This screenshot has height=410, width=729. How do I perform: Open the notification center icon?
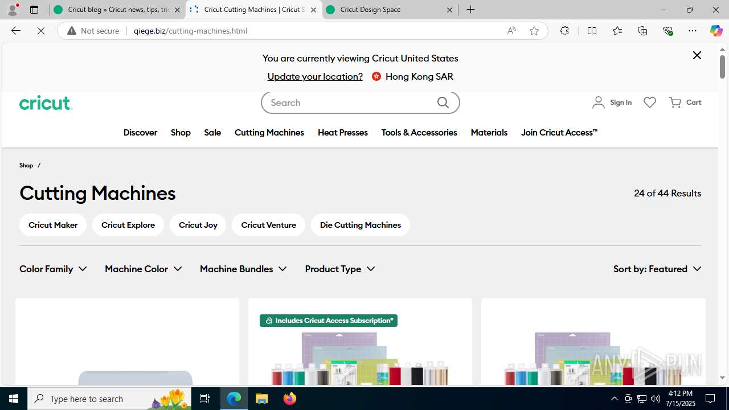711,399
